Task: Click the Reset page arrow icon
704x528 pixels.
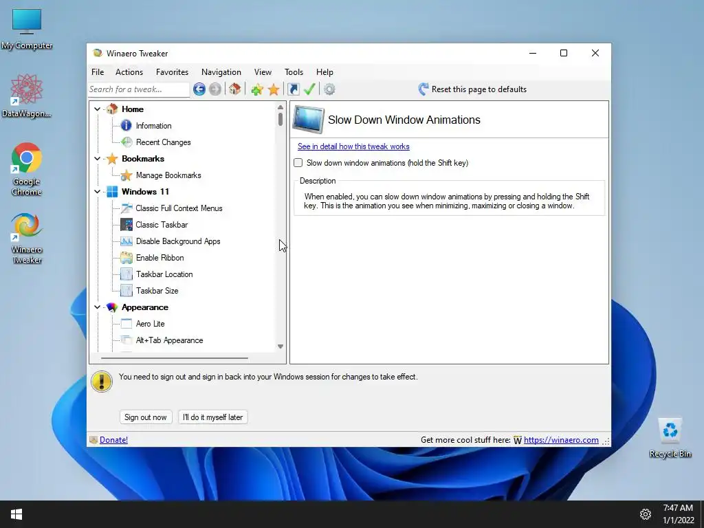Action: [423, 89]
